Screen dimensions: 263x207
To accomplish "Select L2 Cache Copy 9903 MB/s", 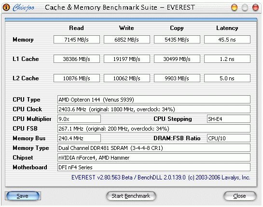I will tap(177, 78).
